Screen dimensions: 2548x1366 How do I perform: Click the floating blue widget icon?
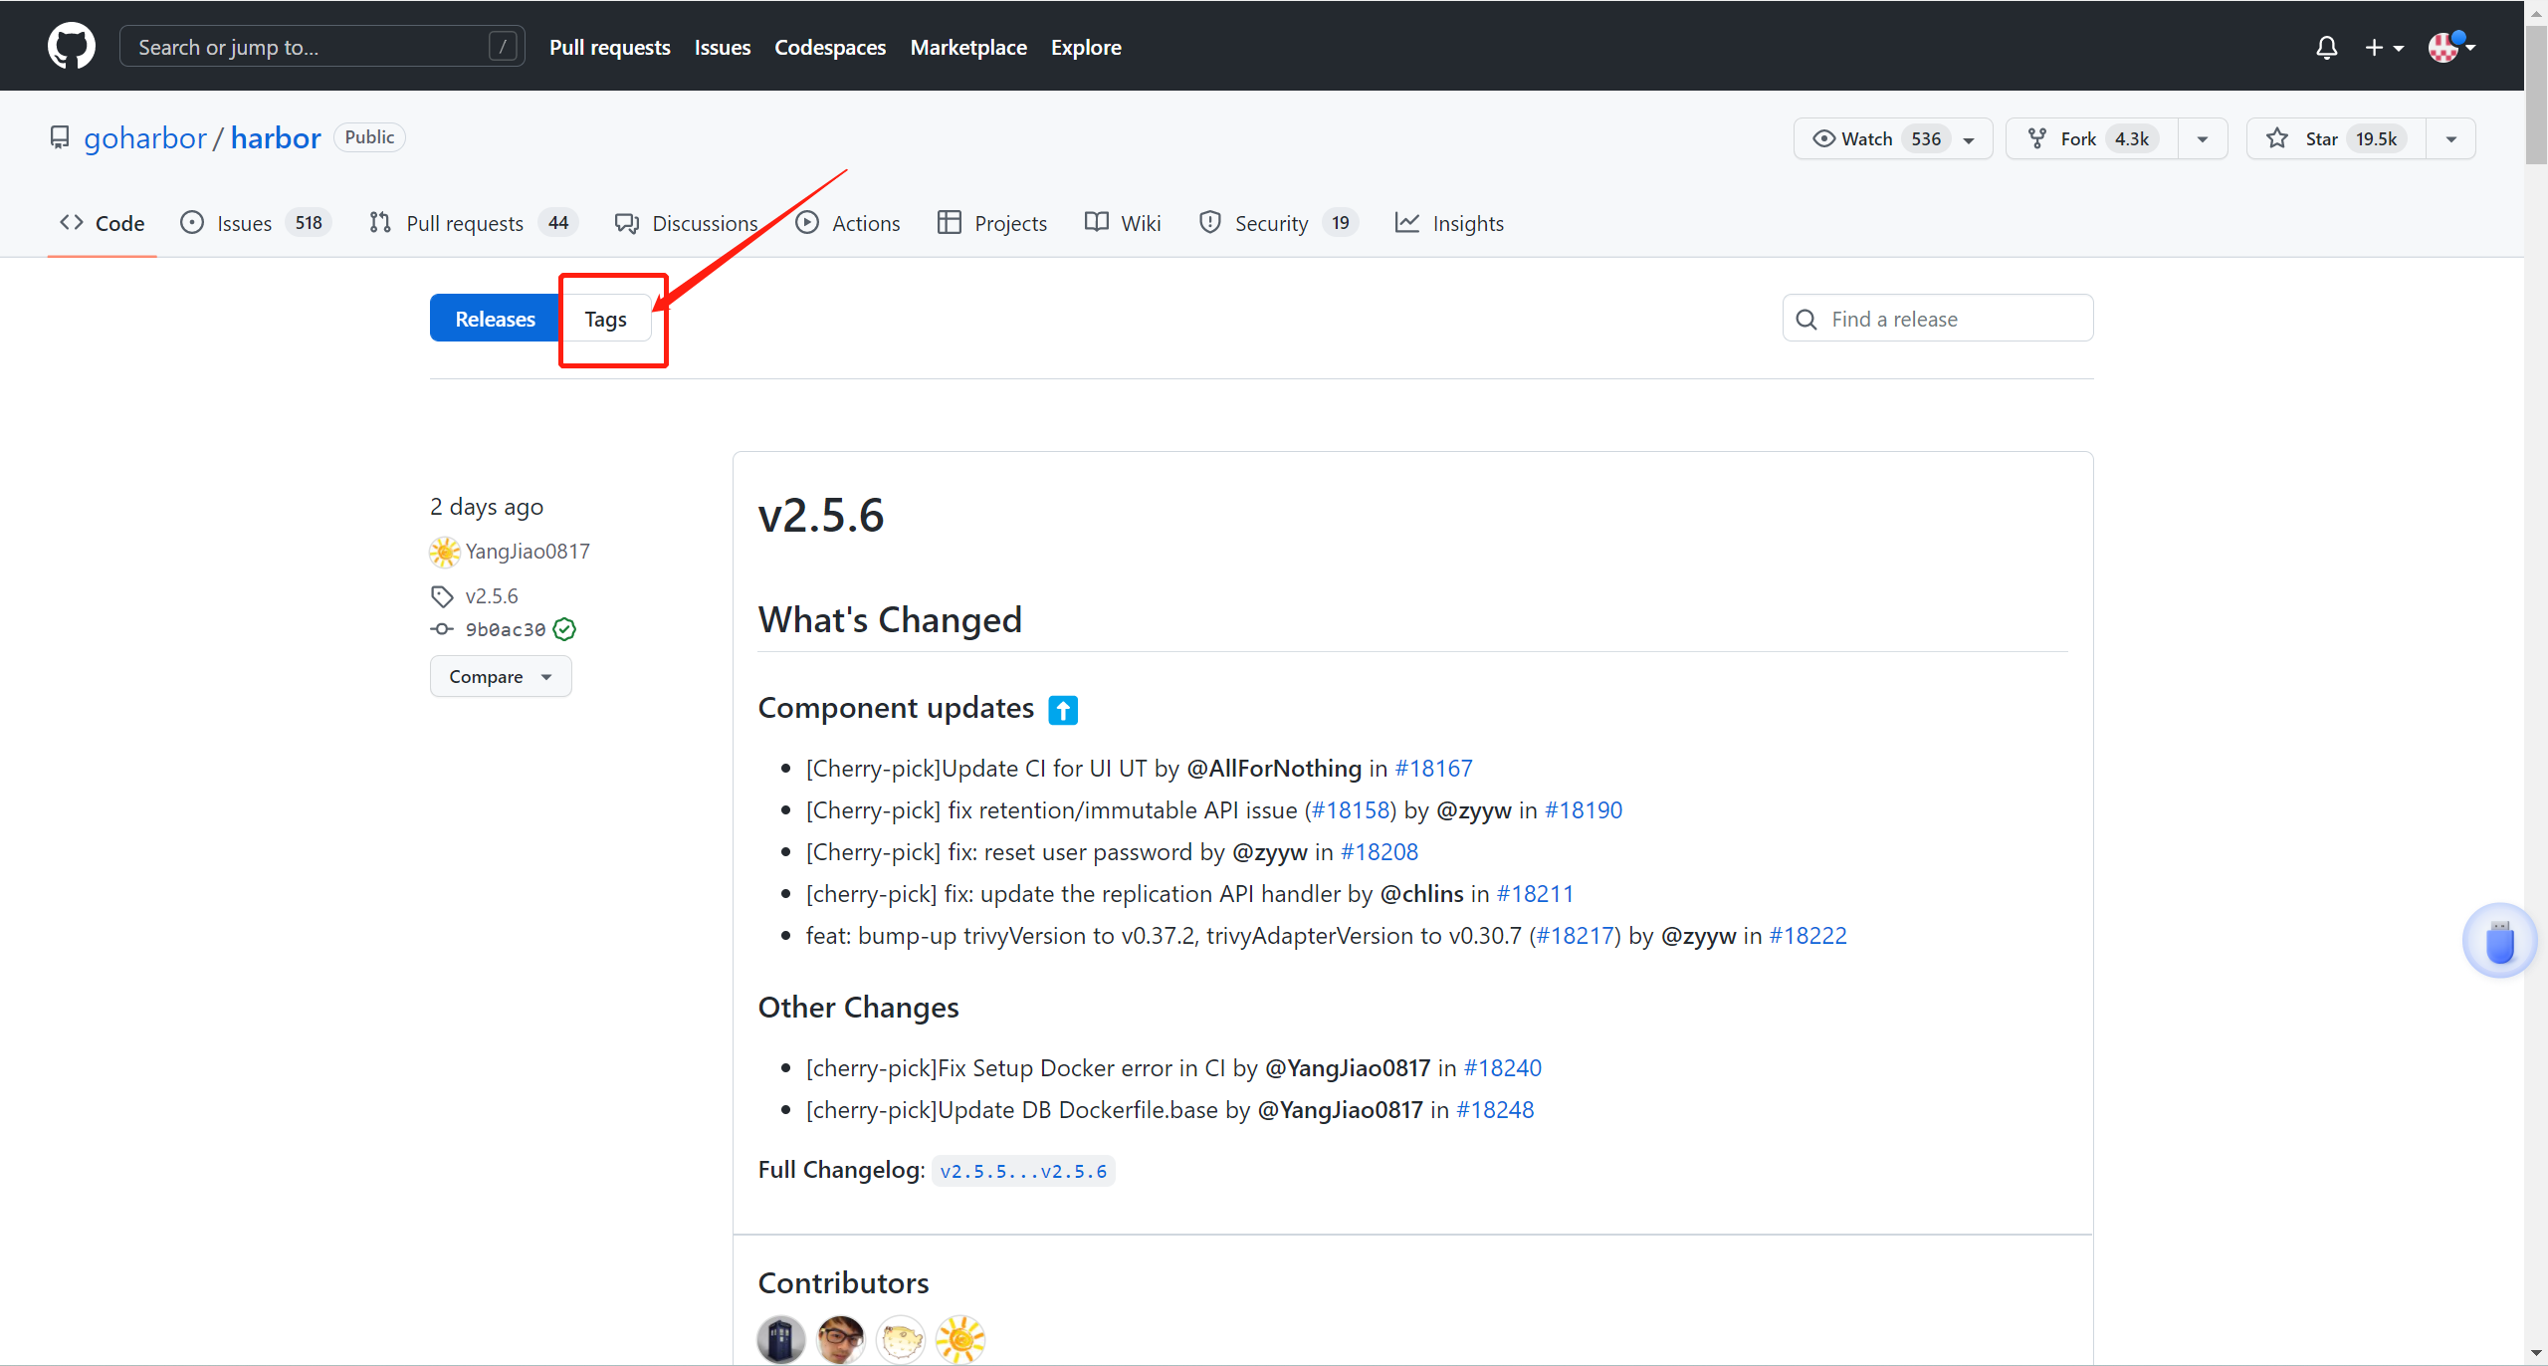(2499, 941)
